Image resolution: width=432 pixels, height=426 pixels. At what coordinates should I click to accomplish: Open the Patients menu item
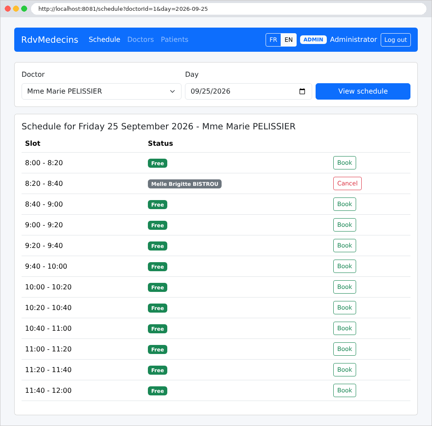pos(175,39)
